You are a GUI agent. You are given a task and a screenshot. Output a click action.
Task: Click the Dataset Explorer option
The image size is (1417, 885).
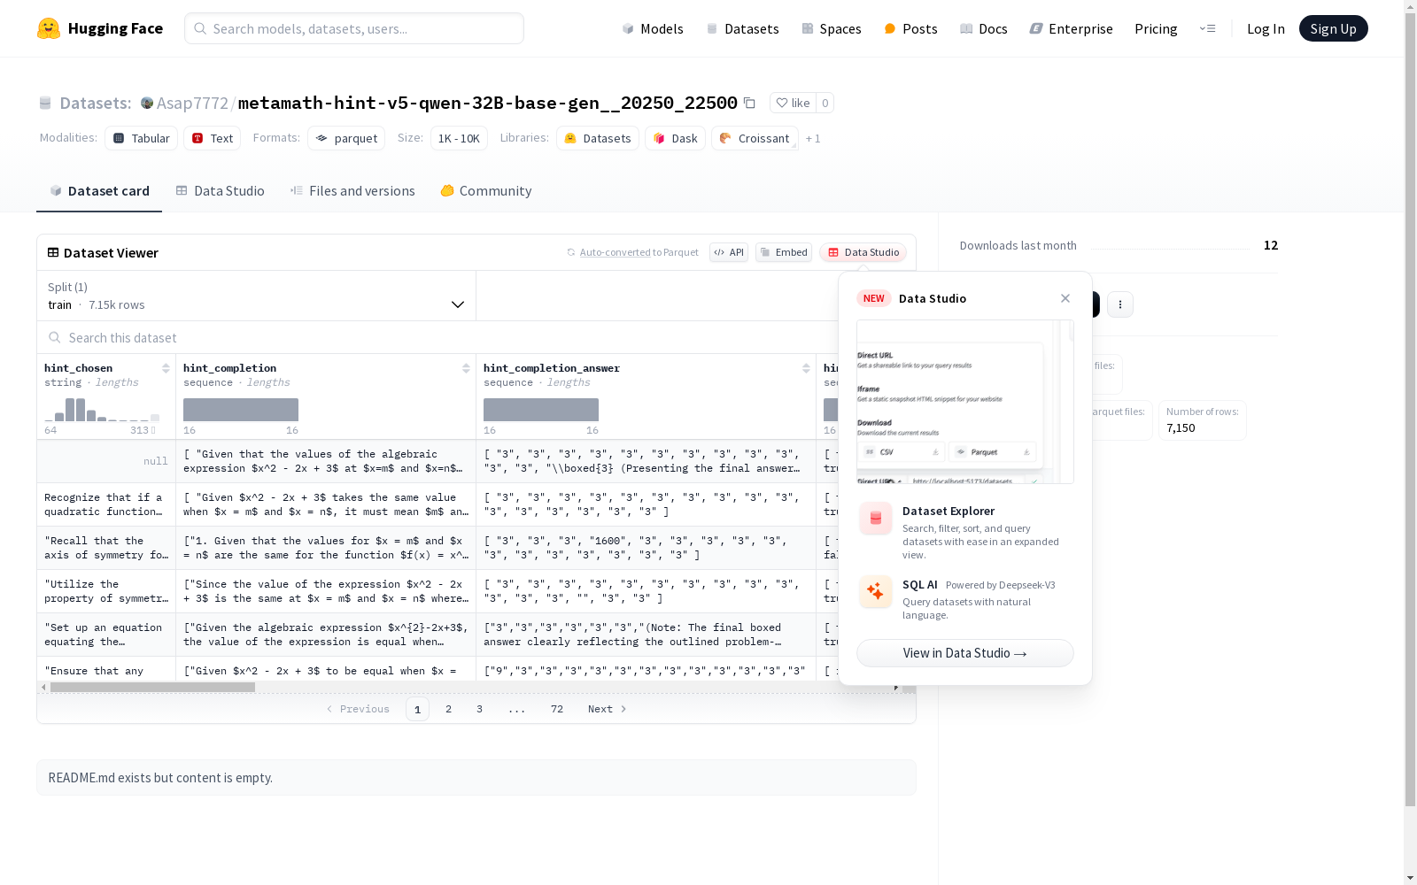965,532
